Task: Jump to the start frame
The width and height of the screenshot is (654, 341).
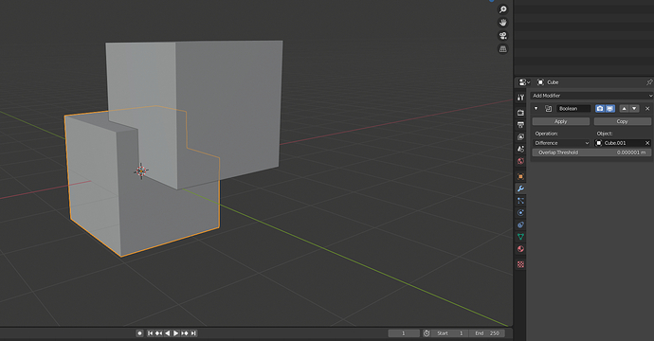Action: 150,333
